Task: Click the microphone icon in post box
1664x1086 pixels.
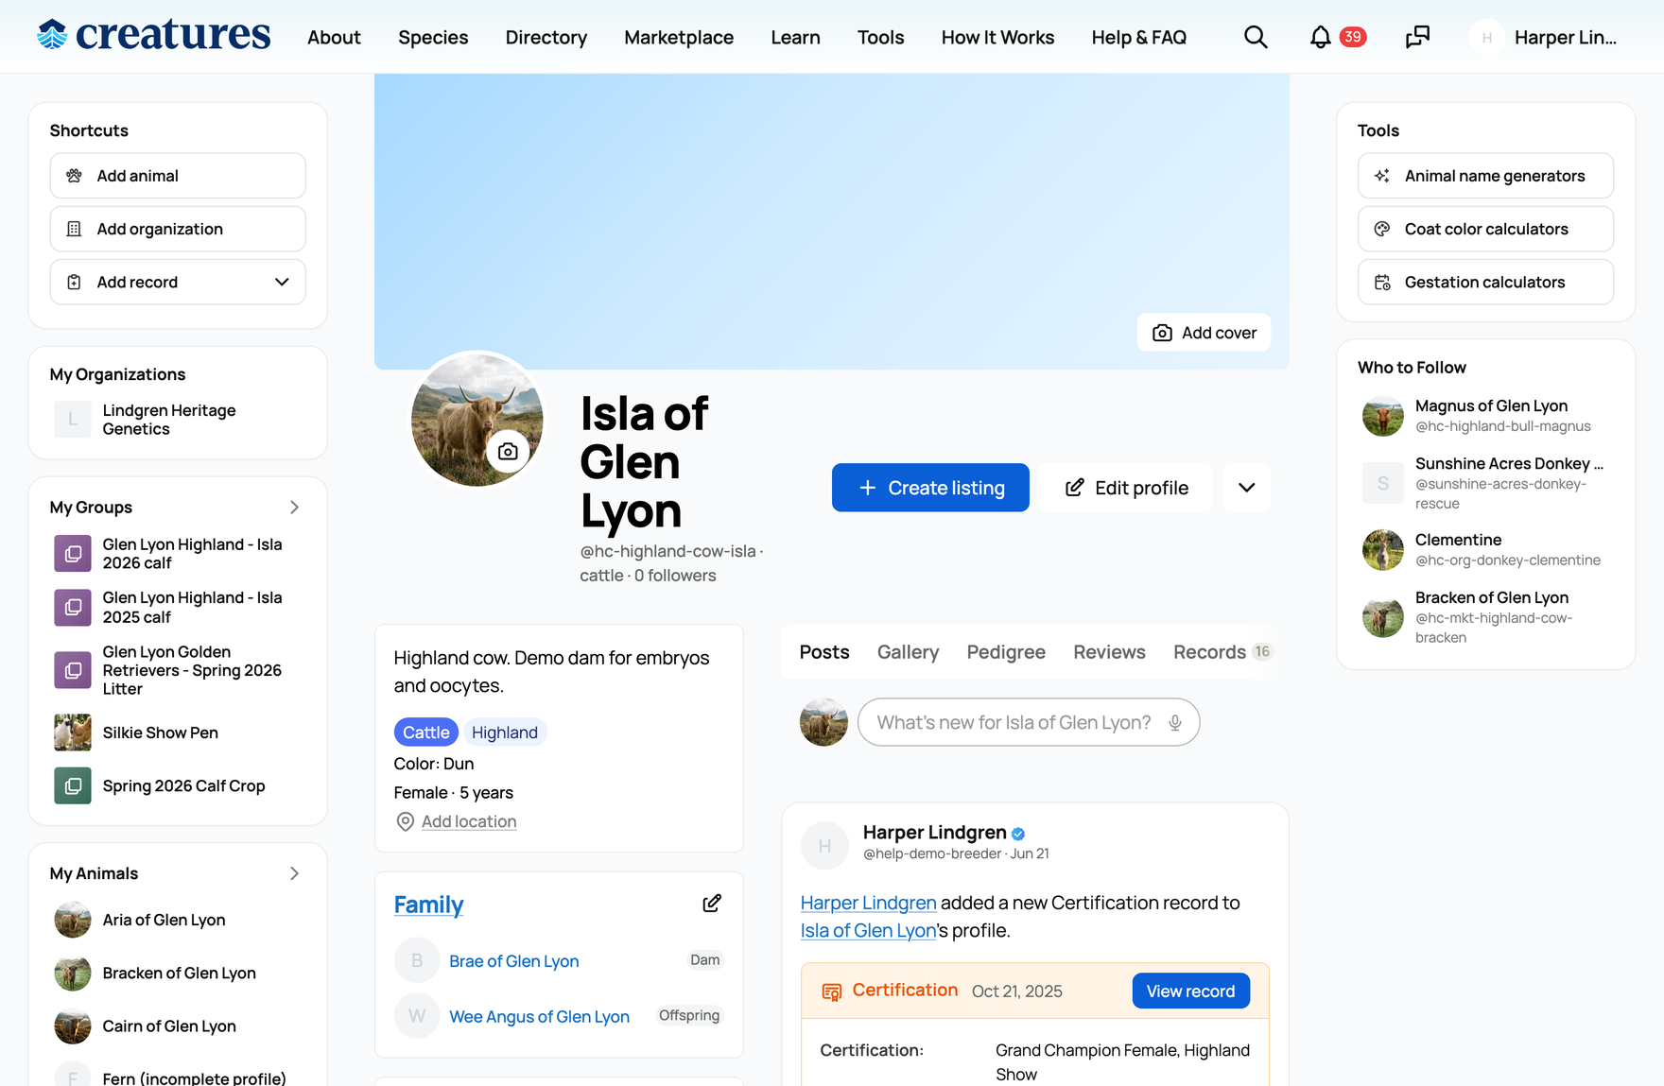Action: (1174, 723)
